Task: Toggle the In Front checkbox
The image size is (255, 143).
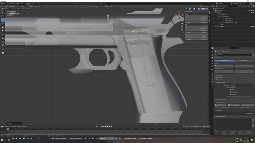Action: [x=231, y=94]
